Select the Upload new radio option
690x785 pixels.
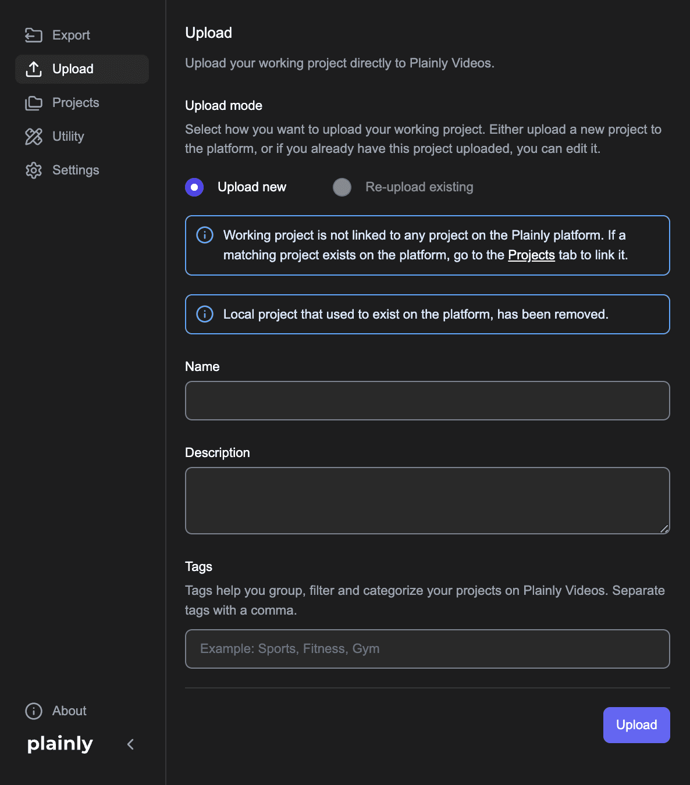click(x=194, y=187)
